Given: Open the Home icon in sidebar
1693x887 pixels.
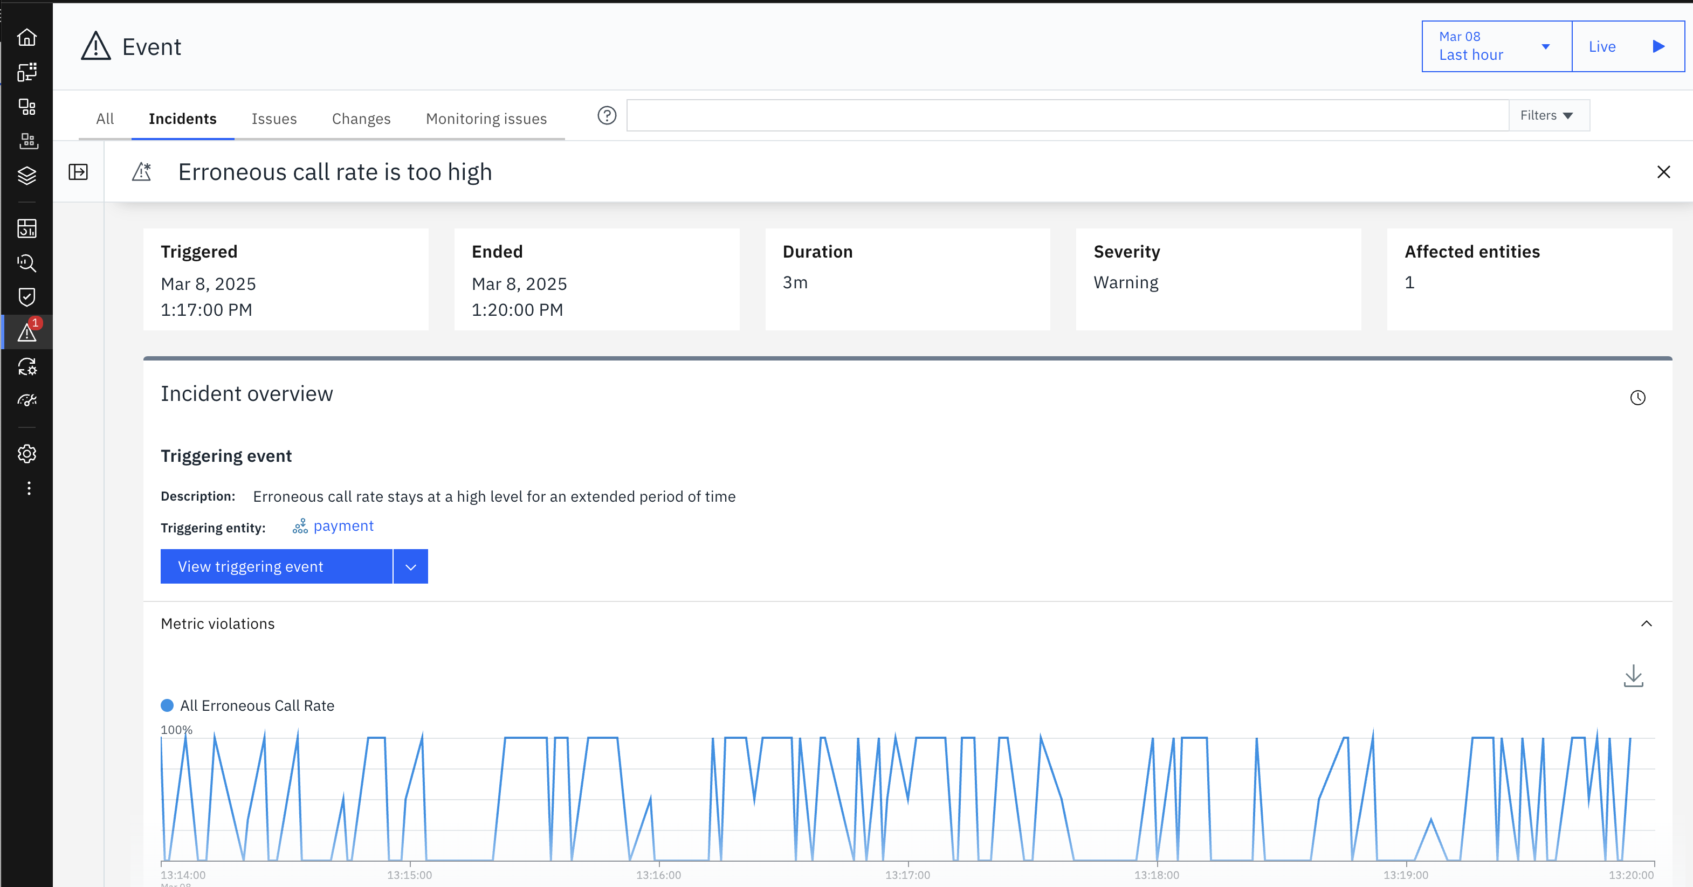Looking at the screenshot, I should 27,37.
